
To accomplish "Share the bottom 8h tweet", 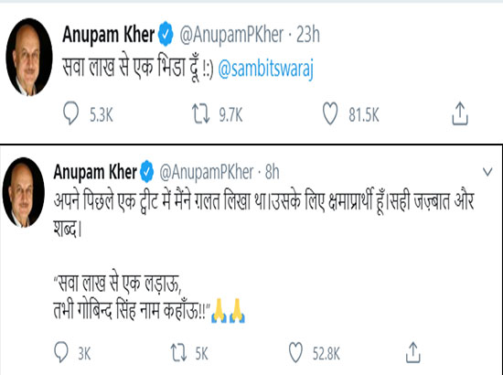I will coord(412,352).
